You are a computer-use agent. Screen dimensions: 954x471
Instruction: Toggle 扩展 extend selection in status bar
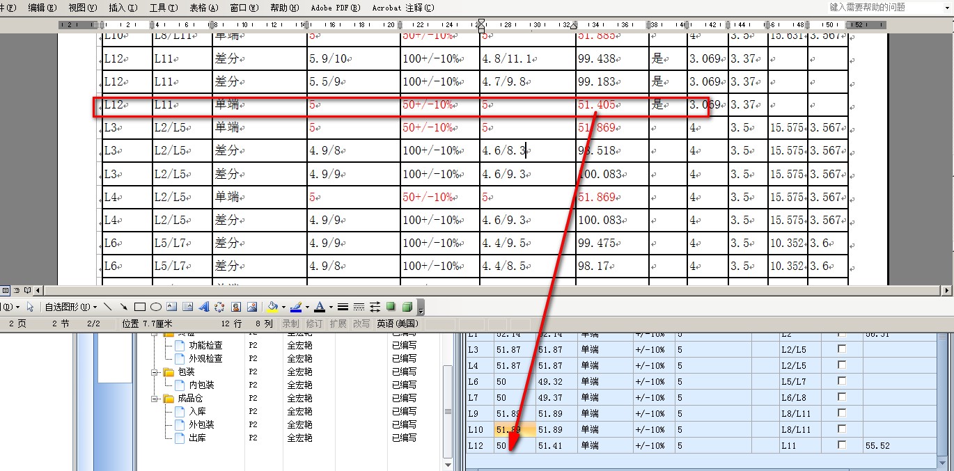point(338,324)
